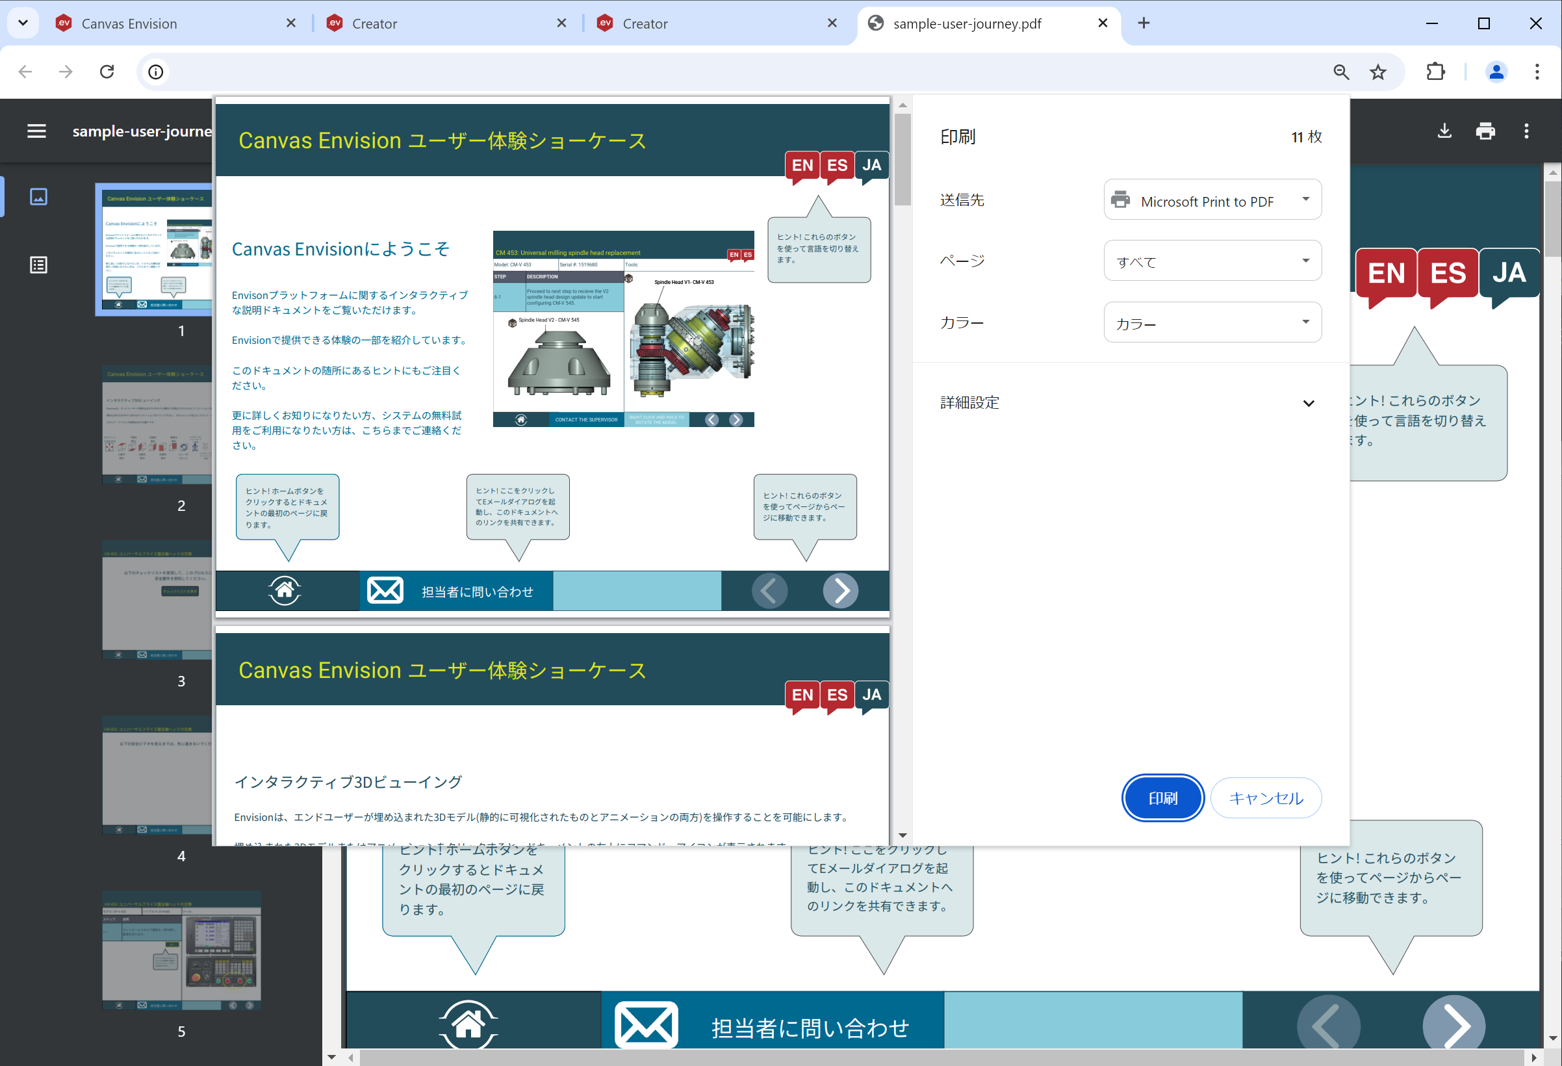Select page 4 thumbnail
This screenshot has height=1066, width=1562.
point(156,775)
